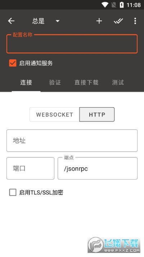Click the 地址 address field
The width and height of the screenshot is (144, 257).
72,141
